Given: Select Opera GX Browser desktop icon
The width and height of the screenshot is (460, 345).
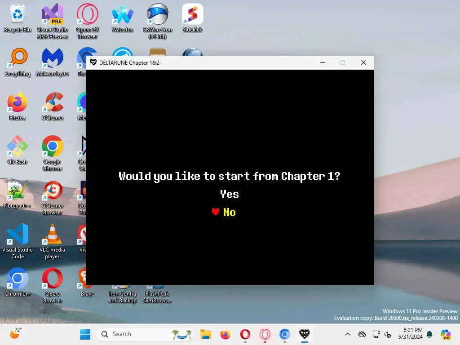Looking at the screenshot, I should pos(88,22).
